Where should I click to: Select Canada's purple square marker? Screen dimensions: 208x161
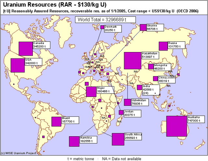point(25,48)
